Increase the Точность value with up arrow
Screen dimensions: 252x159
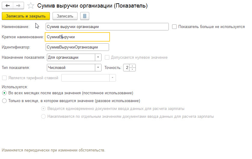click(x=133, y=66)
